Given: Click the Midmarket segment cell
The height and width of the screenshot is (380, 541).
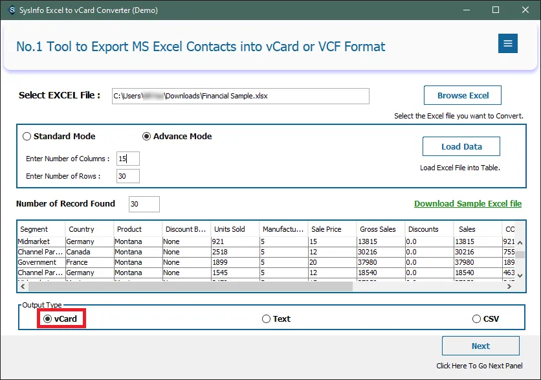Looking at the screenshot, I should pos(41,241).
